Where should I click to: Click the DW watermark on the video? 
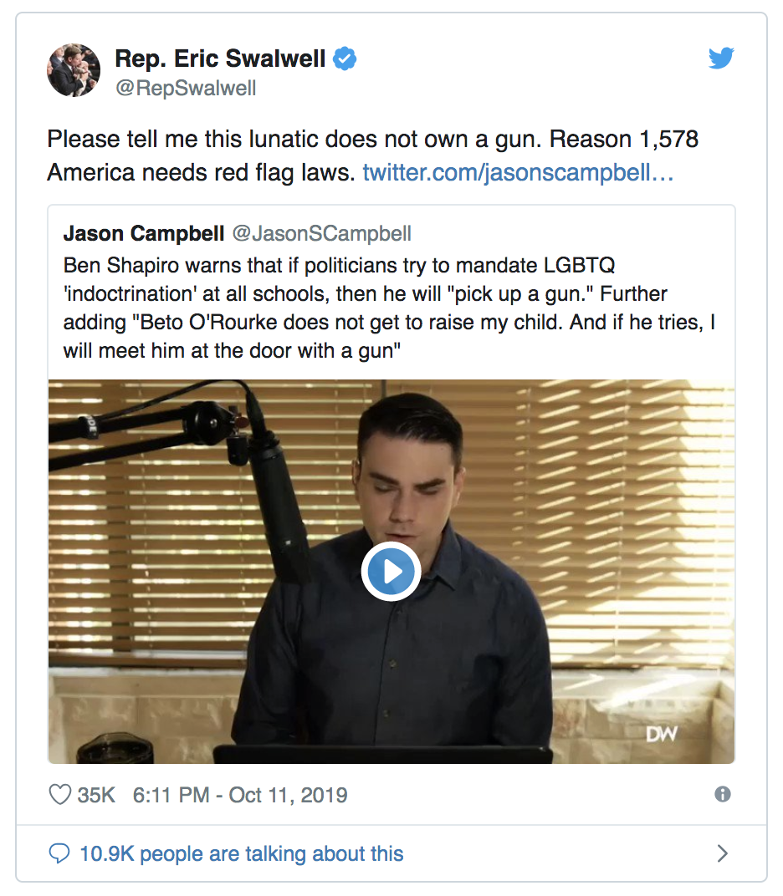tap(661, 734)
